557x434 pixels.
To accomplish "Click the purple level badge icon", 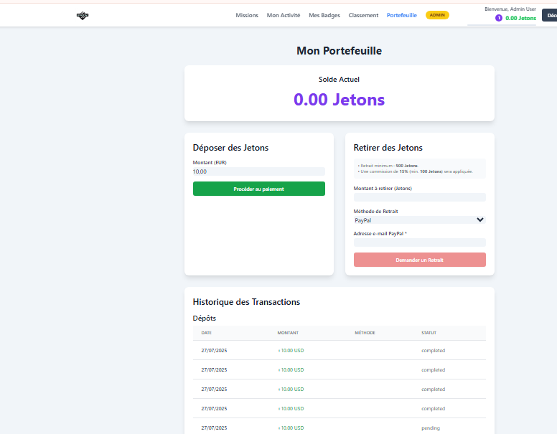I will (499, 18).
